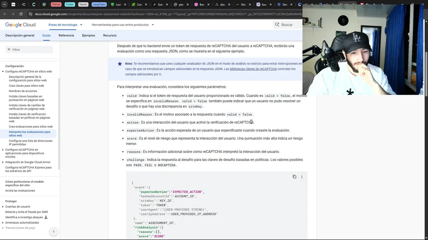This screenshot has width=428, height=240.
Task: Click the webcam video overlay
Action: tap(363, 50)
